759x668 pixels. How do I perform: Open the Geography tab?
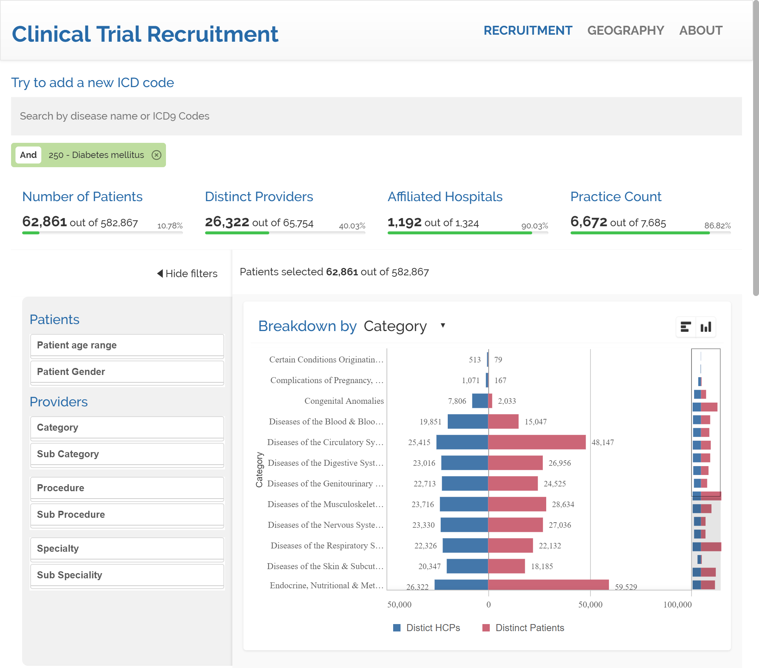coord(625,31)
